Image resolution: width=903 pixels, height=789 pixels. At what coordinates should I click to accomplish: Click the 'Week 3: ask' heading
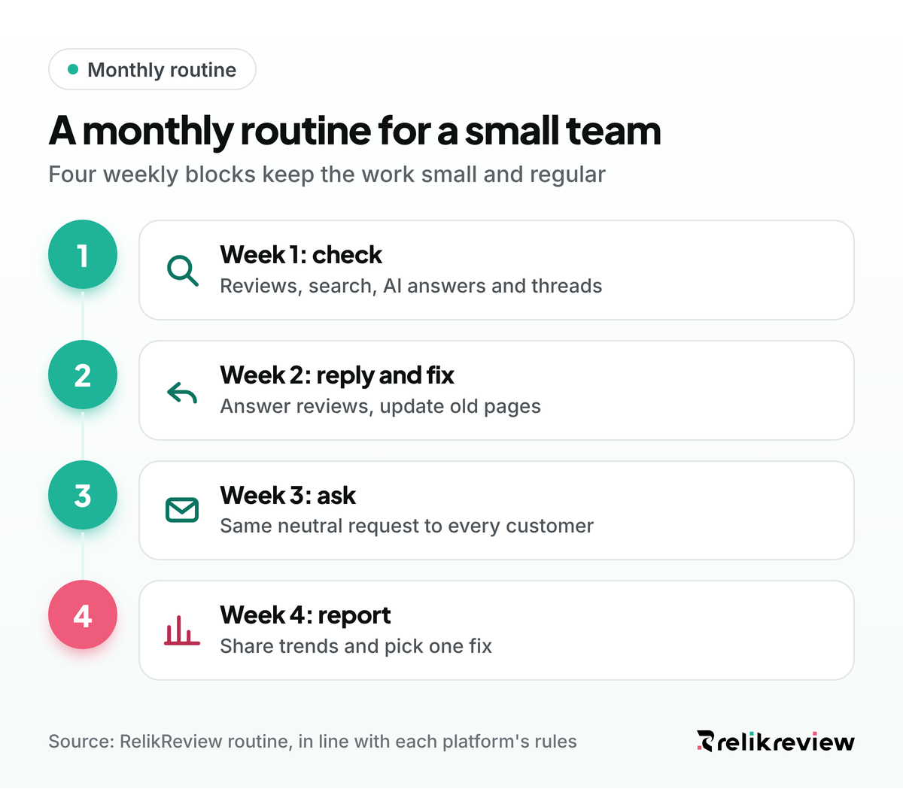(x=287, y=496)
